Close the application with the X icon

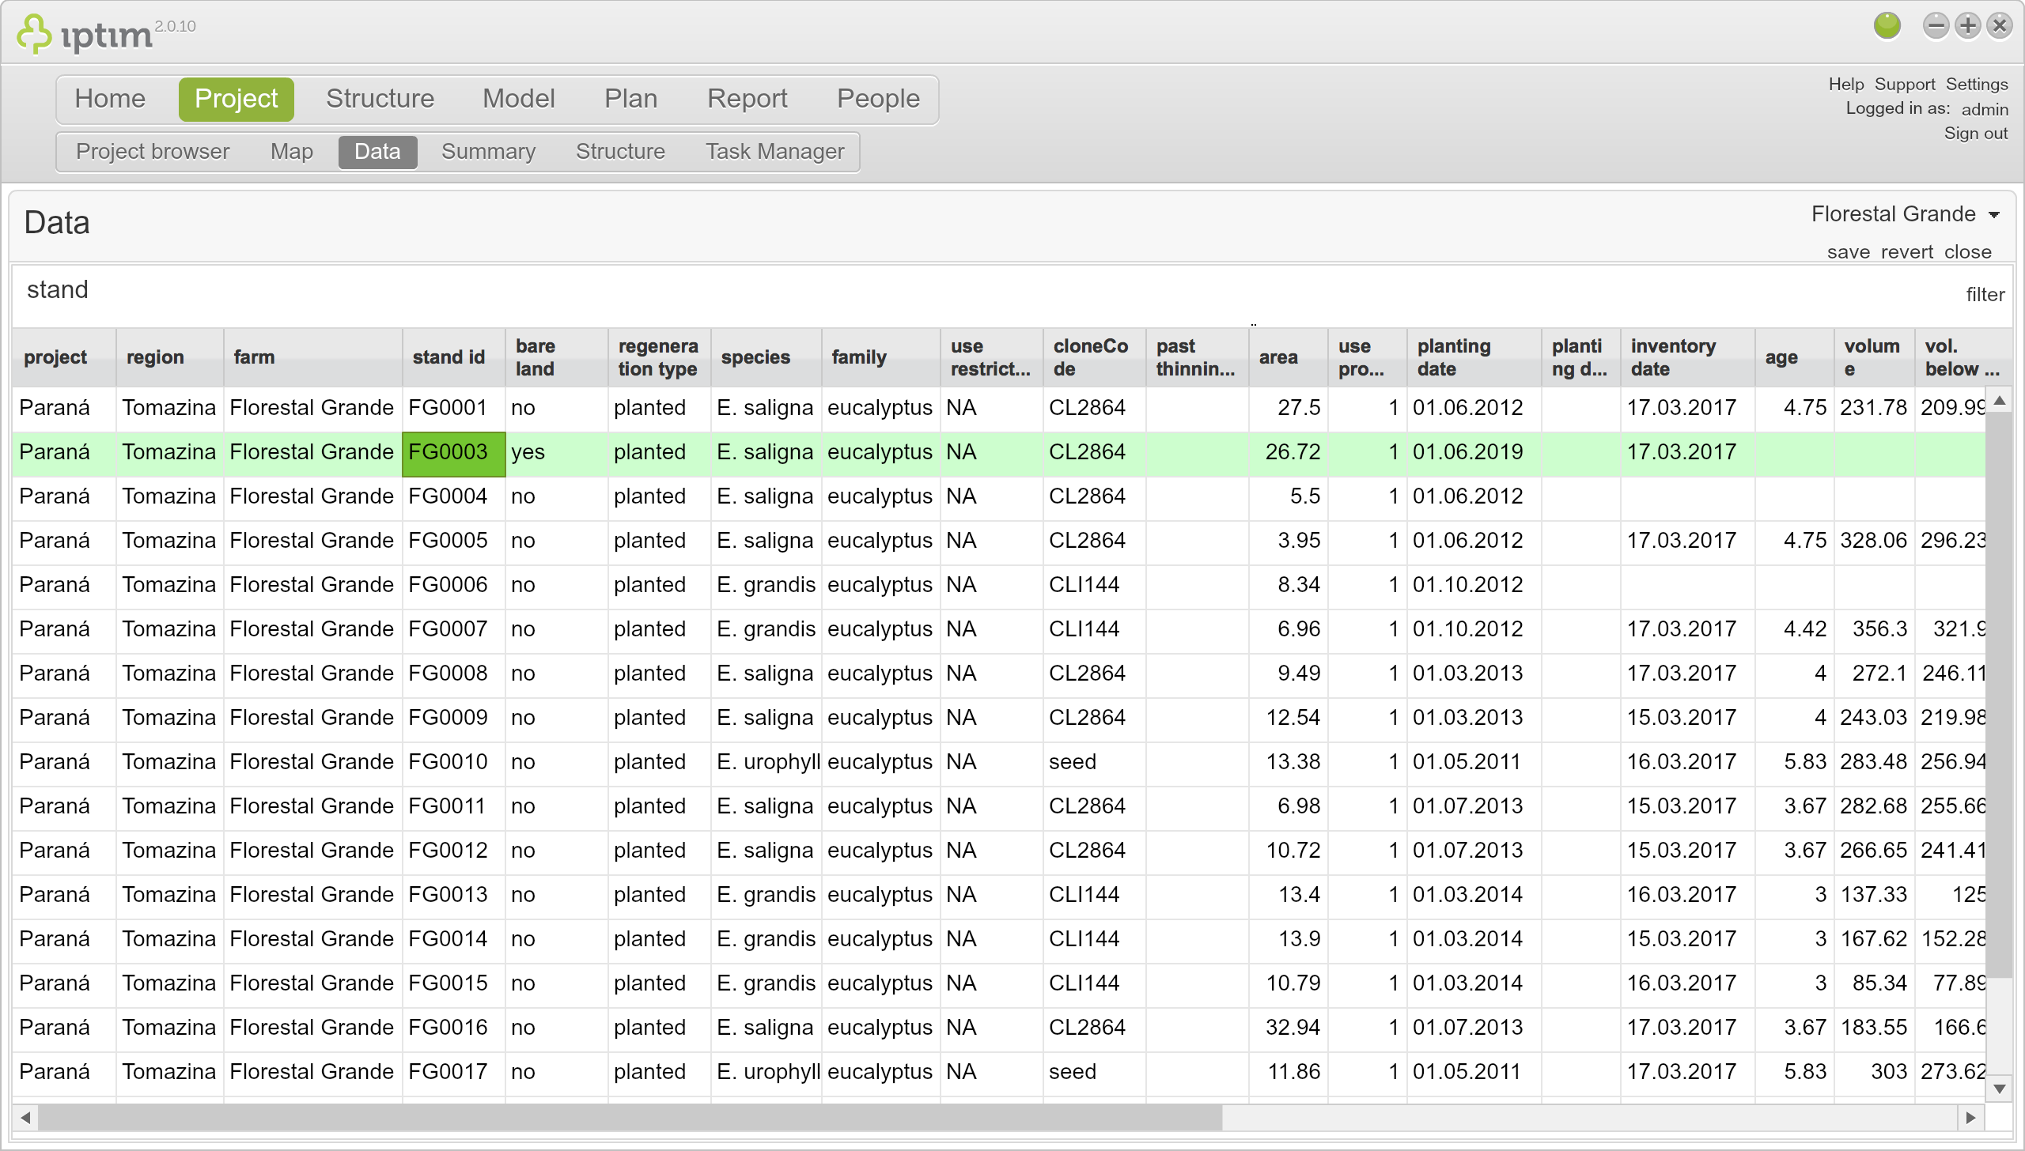point(1999,25)
